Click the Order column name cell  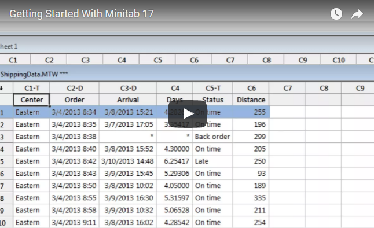click(x=75, y=100)
